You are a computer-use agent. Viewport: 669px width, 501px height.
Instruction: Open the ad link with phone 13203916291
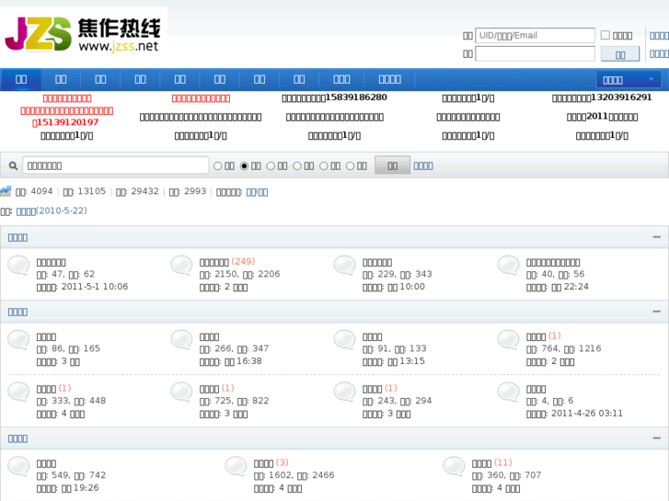(x=602, y=98)
